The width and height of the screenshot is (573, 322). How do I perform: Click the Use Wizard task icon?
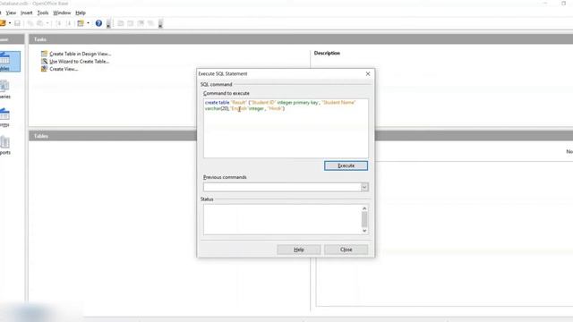[x=44, y=62]
